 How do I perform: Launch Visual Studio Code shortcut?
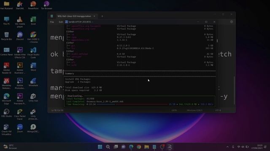(33, 53)
